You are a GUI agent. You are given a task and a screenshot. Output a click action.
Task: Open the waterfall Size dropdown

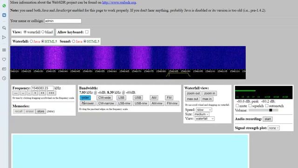point(202,114)
